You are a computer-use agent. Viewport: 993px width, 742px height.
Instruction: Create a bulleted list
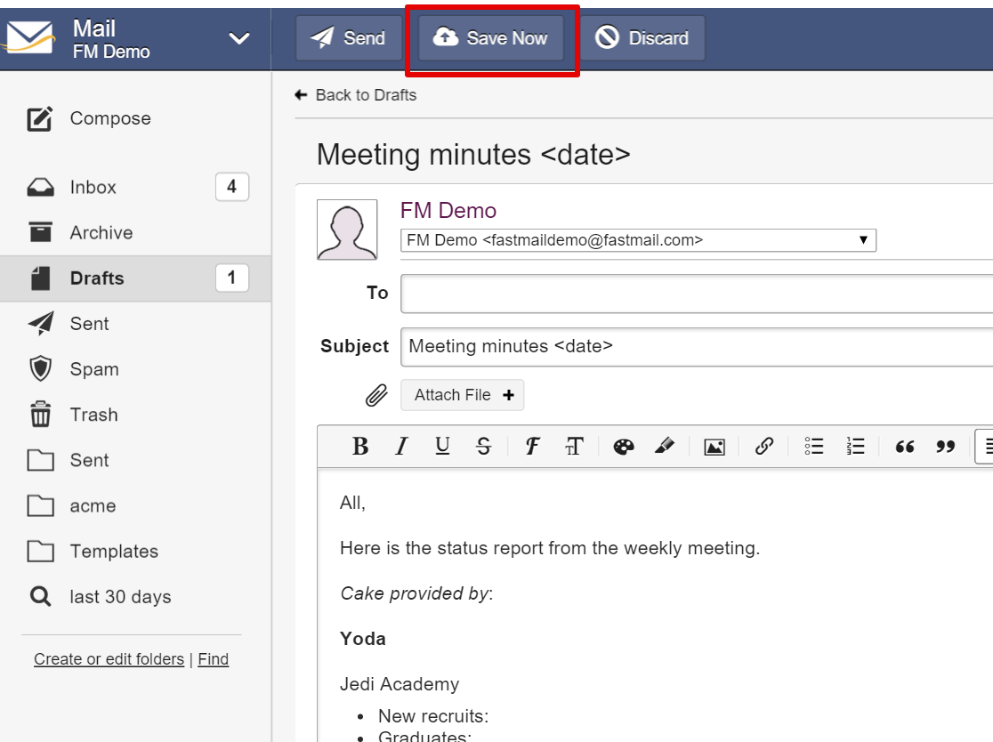tap(814, 447)
